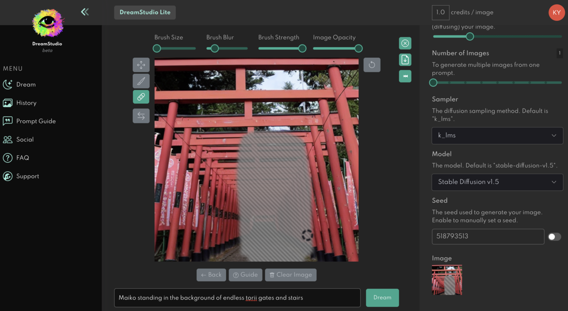Go to the Prompt Guide menu entry
The width and height of the screenshot is (568, 311).
pyautogui.click(x=36, y=121)
